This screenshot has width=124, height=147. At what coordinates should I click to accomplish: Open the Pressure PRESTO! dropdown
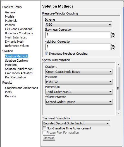[x=79, y=82]
